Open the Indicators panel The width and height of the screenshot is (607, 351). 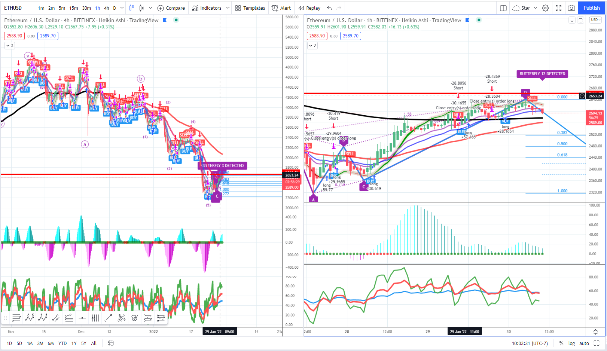click(x=207, y=8)
